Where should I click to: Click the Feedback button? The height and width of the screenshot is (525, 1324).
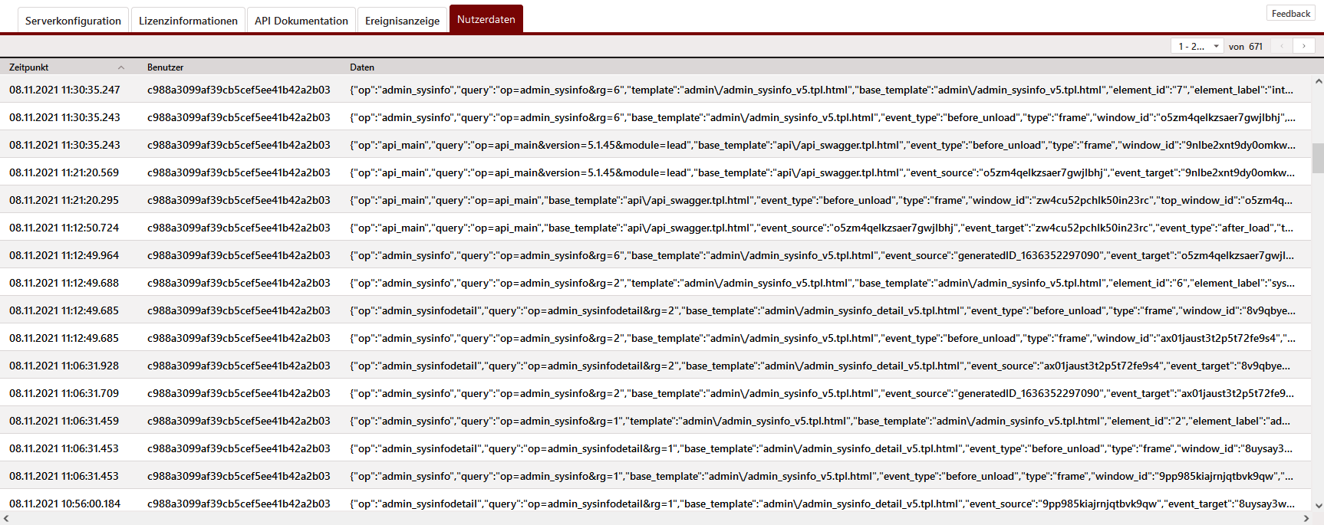tap(1290, 14)
